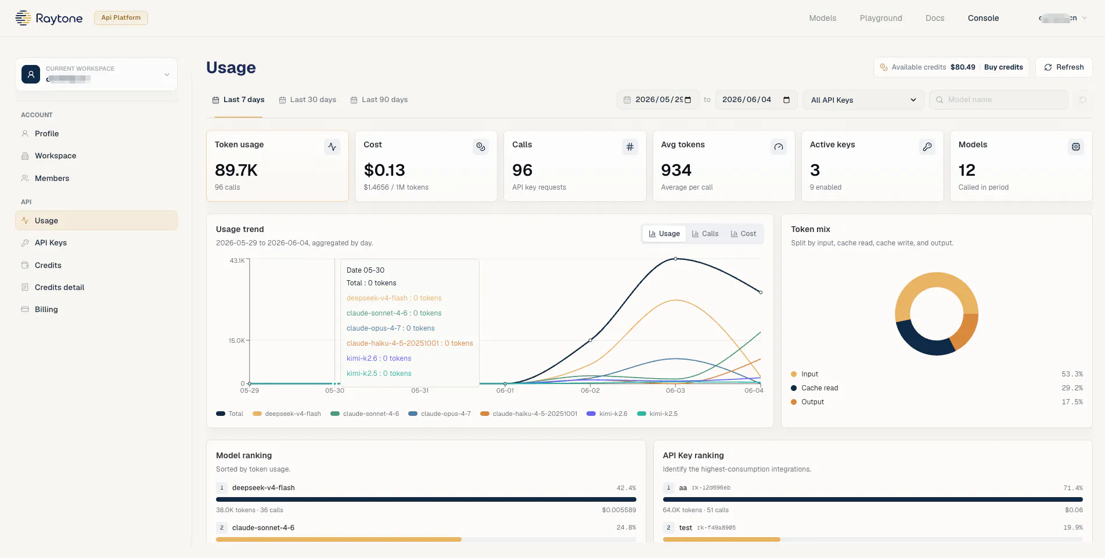Go to Members page in sidebar

click(x=96, y=178)
